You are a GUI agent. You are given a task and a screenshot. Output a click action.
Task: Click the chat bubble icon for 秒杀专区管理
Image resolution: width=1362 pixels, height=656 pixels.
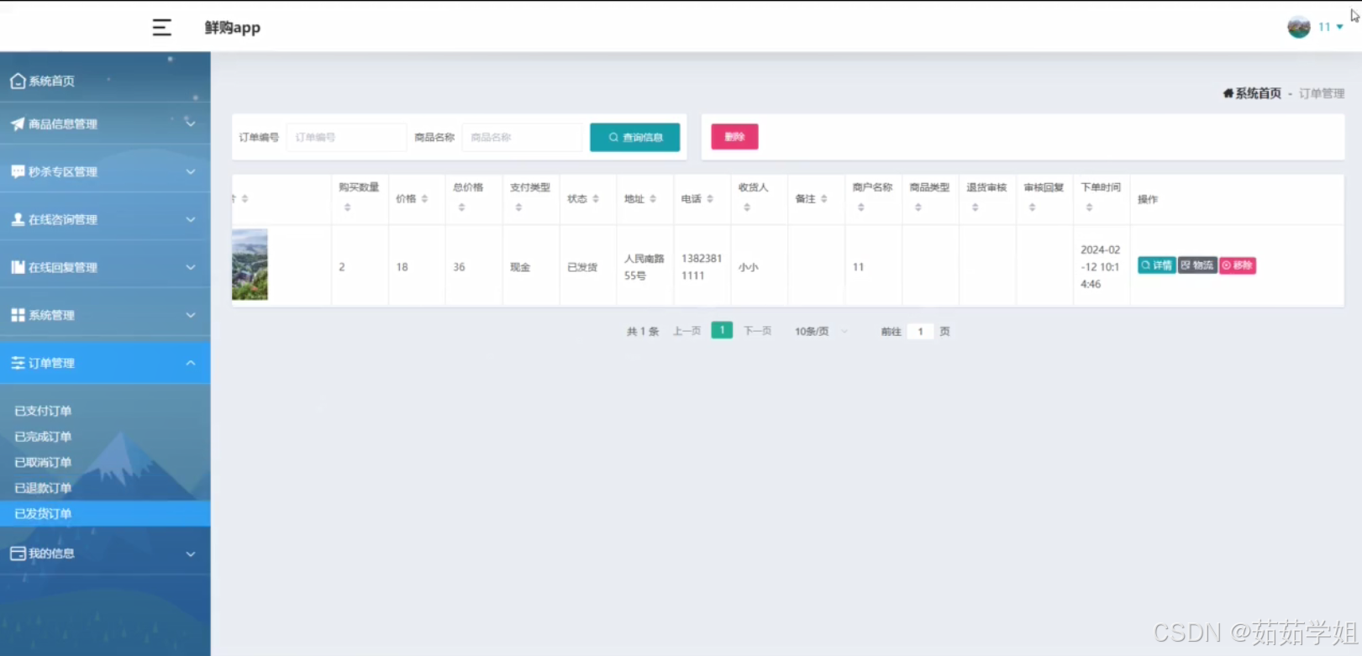(18, 171)
